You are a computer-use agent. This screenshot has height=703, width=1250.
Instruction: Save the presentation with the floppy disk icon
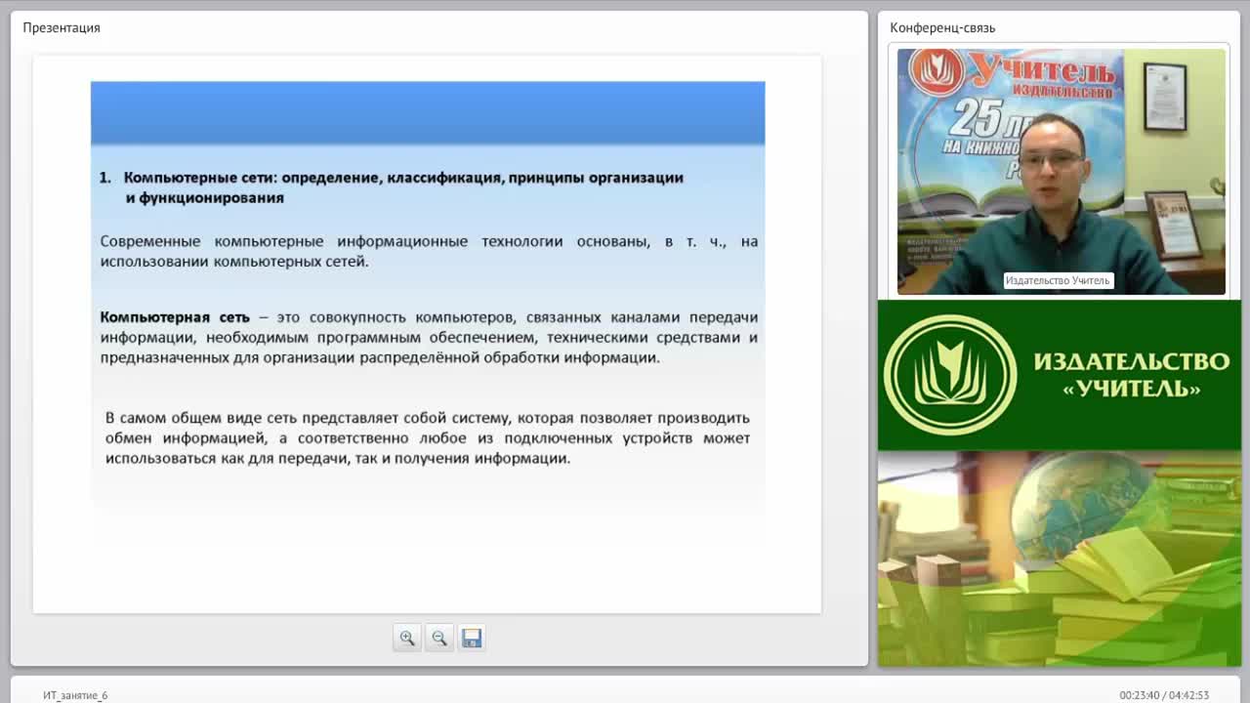(x=472, y=638)
